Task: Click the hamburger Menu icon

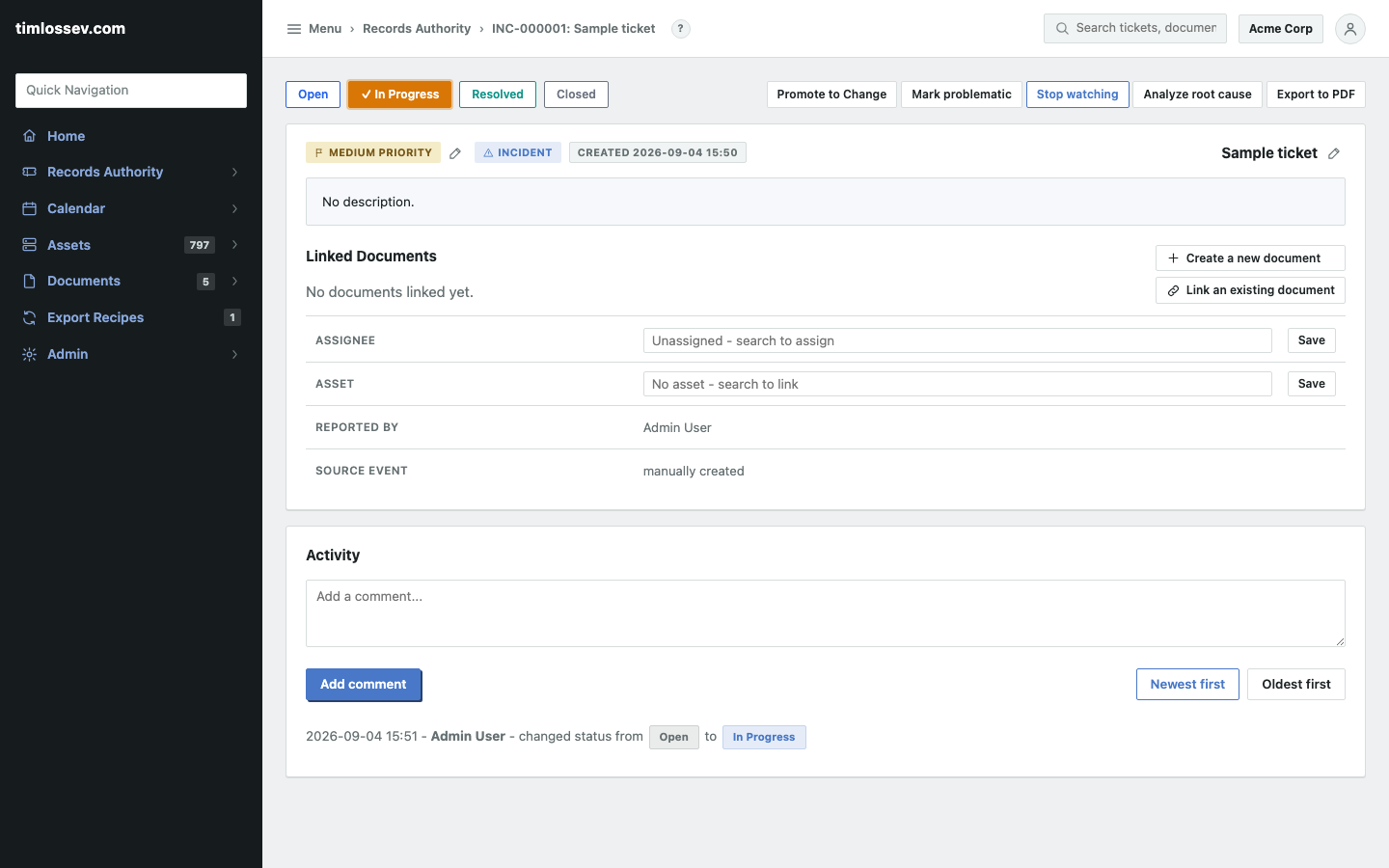Action: click(x=294, y=29)
